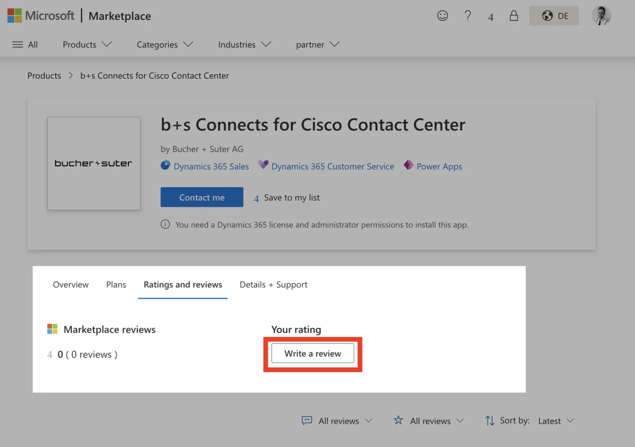Open the user profile avatar
The height and width of the screenshot is (447, 635).
[601, 16]
